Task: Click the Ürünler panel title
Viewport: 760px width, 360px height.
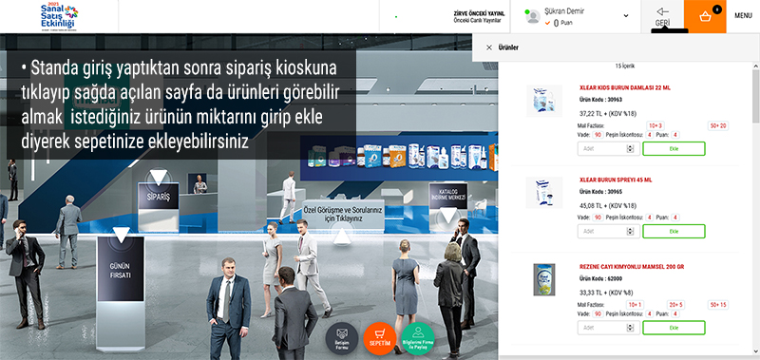Action: tap(508, 47)
